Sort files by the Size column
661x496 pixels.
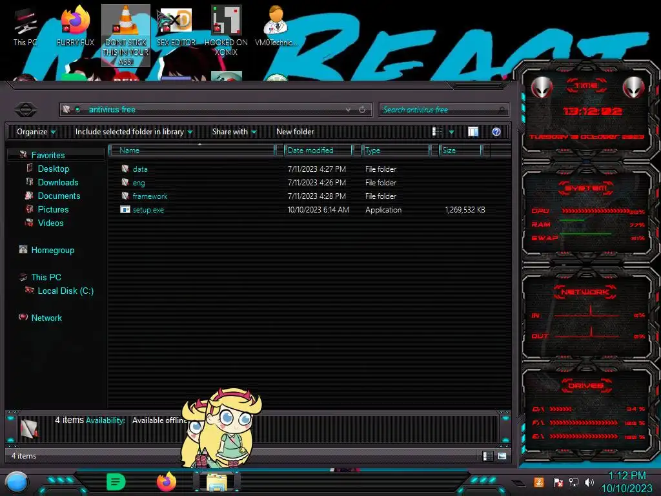(x=460, y=150)
